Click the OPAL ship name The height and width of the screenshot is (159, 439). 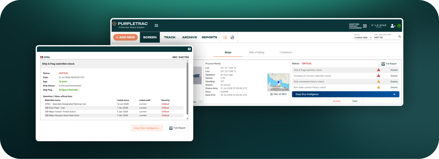[x=47, y=57]
